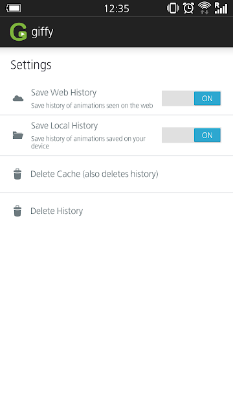233x415 pixels.
Task: Tap the battery icon in status bar
Action: (14, 8)
